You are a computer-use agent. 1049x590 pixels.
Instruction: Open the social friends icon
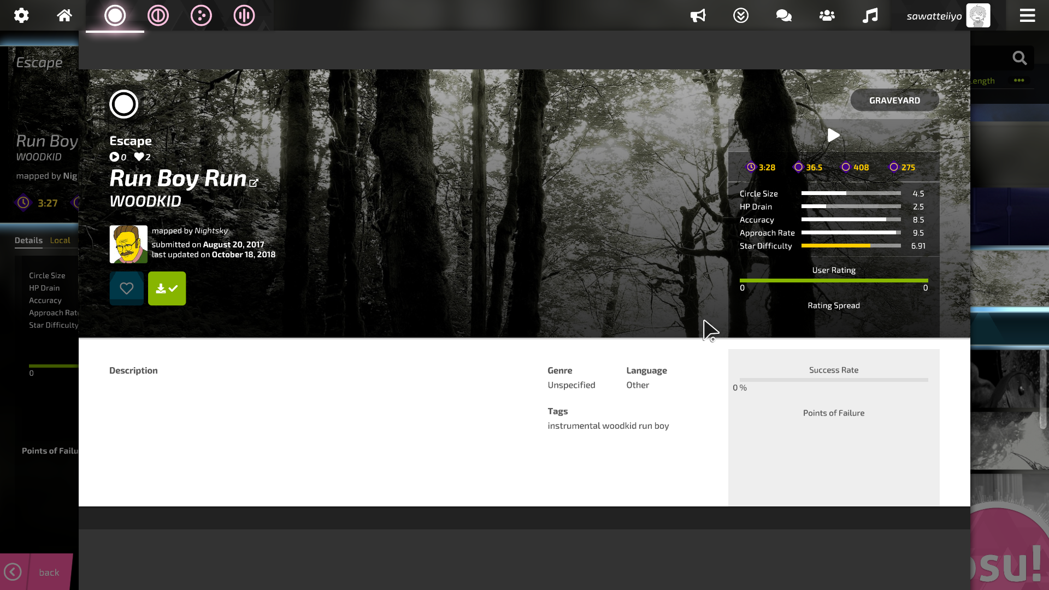[x=827, y=16]
